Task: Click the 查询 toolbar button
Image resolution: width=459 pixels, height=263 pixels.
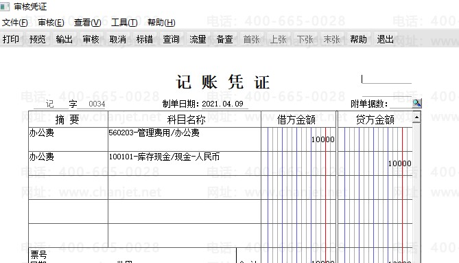Action: [x=171, y=39]
